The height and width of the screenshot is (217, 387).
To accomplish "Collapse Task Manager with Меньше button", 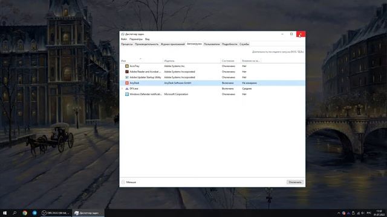I will pyautogui.click(x=129, y=182).
